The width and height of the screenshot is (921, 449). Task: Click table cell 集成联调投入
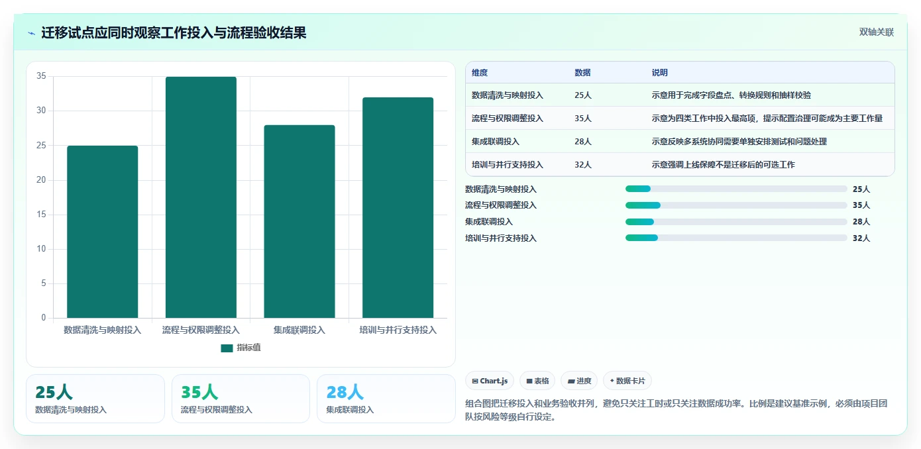point(496,142)
